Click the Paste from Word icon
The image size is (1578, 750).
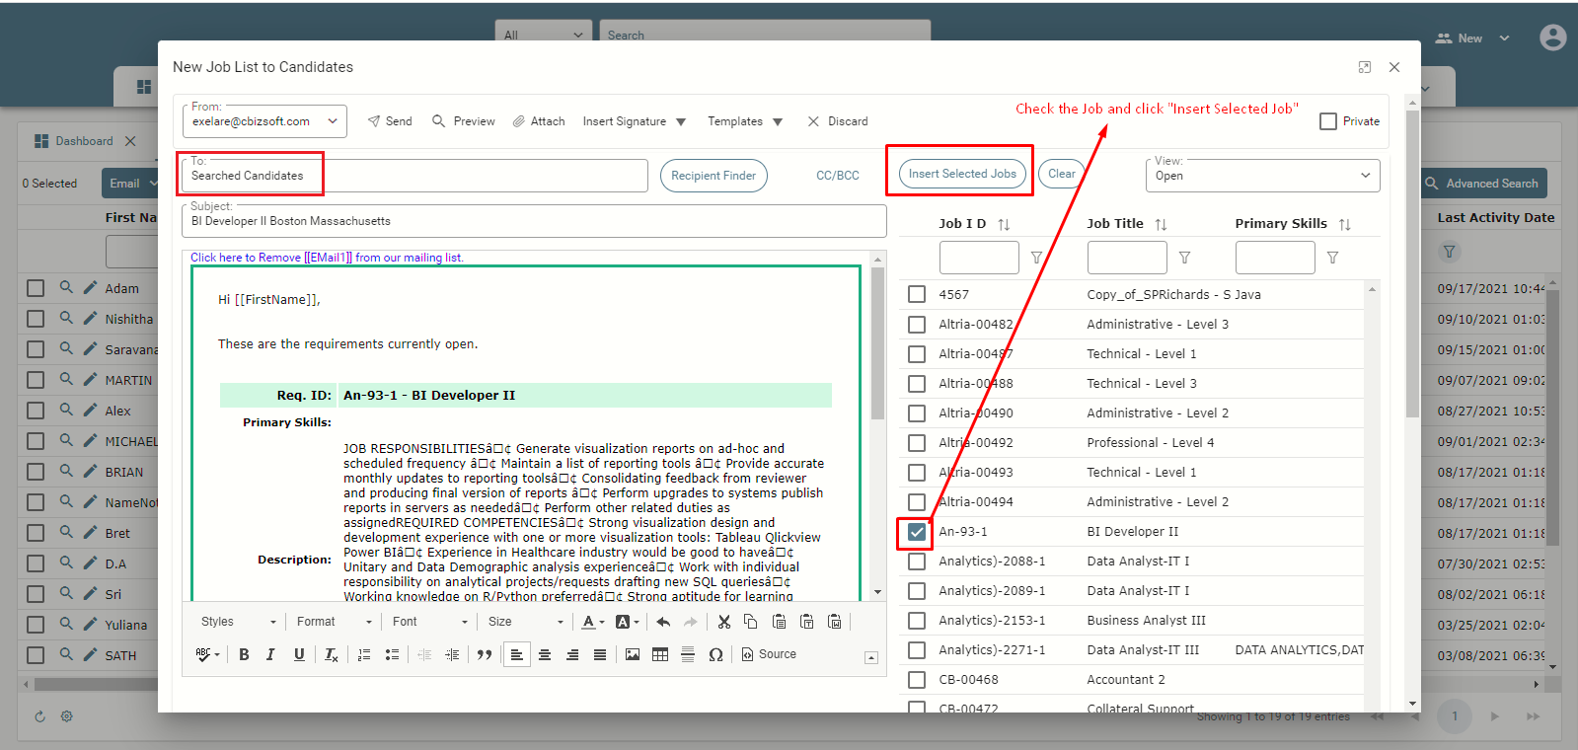[835, 622]
